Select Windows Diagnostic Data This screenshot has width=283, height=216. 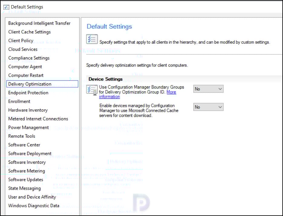pos(34,206)
